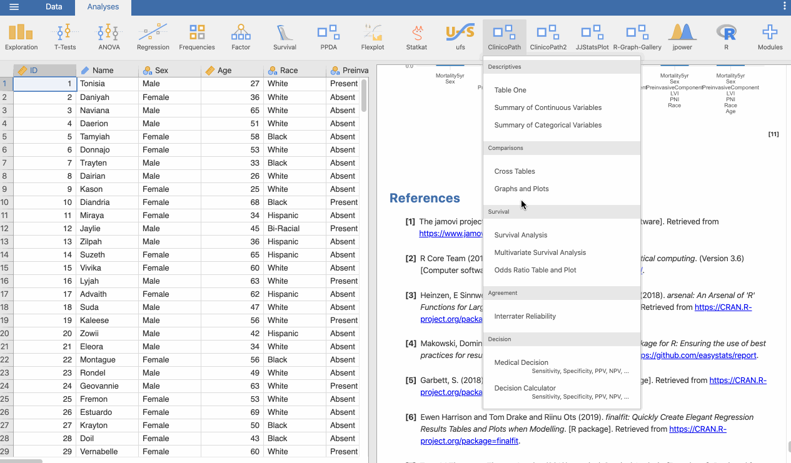Select the cell containing Tonisia
Viewport: 791px width, 463px height.
tap(107, 84)
